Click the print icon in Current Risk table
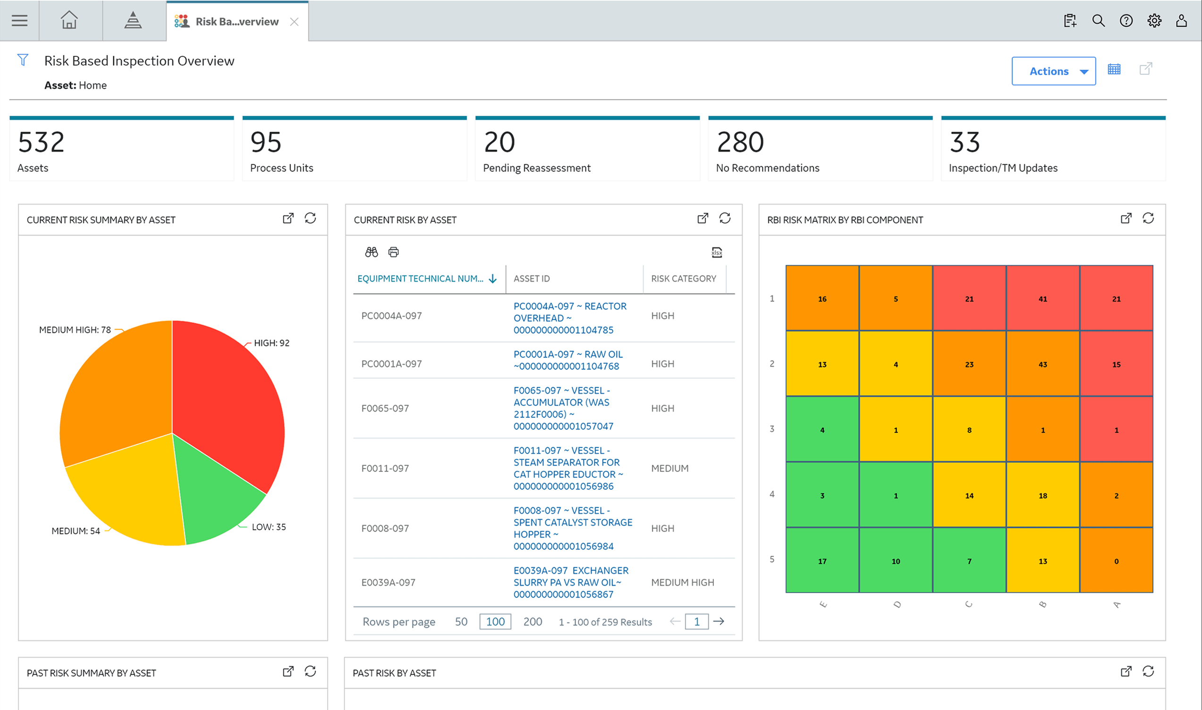The height and width of the screenshot is (710, 1202). [393, 252]
